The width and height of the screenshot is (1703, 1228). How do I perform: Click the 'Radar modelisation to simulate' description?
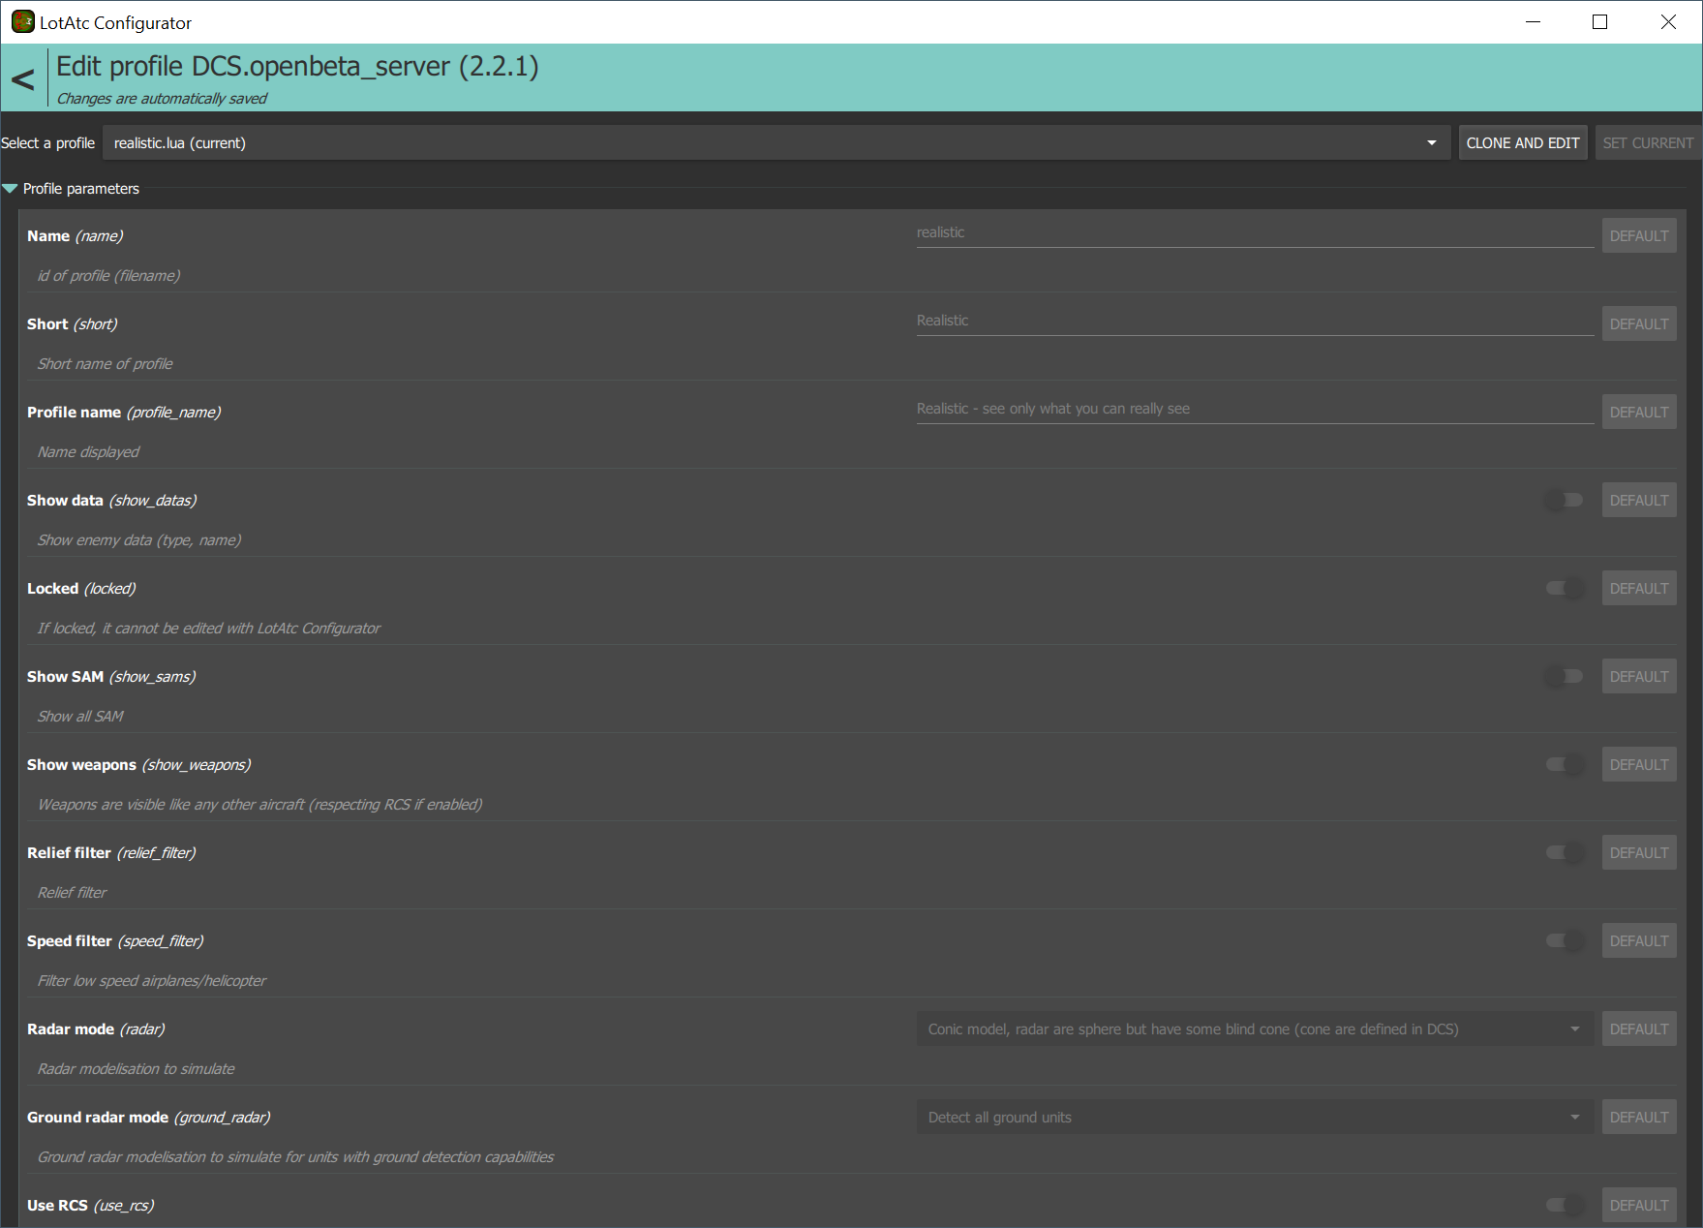tap(137, 1069)
